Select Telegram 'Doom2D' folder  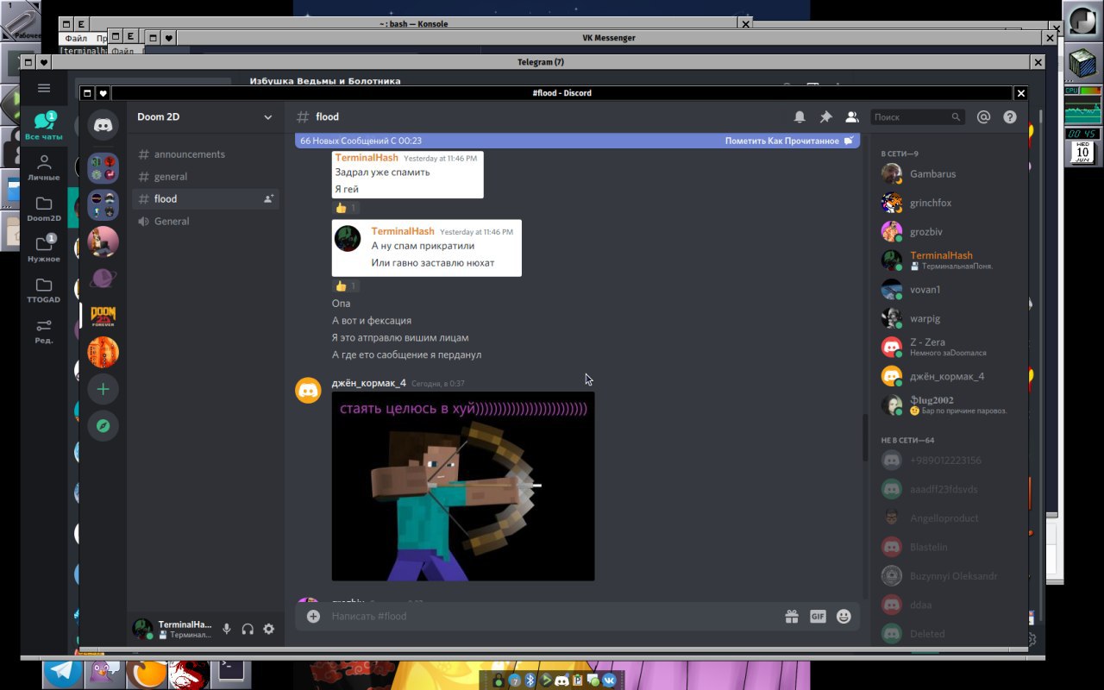coord(44,208)
